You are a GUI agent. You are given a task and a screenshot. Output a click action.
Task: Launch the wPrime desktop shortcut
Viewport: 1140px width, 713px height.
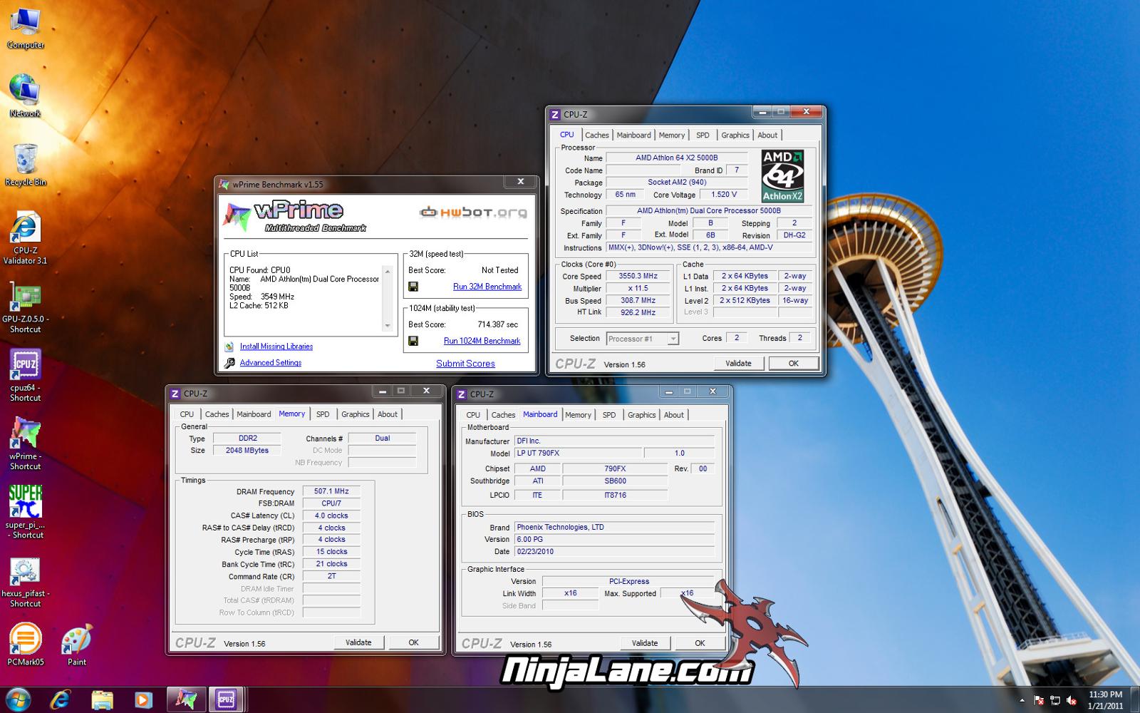point(25,443)
